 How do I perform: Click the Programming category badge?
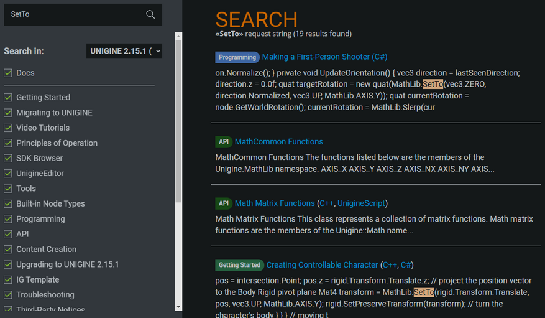pyautogui.click(x=237, y=57)
